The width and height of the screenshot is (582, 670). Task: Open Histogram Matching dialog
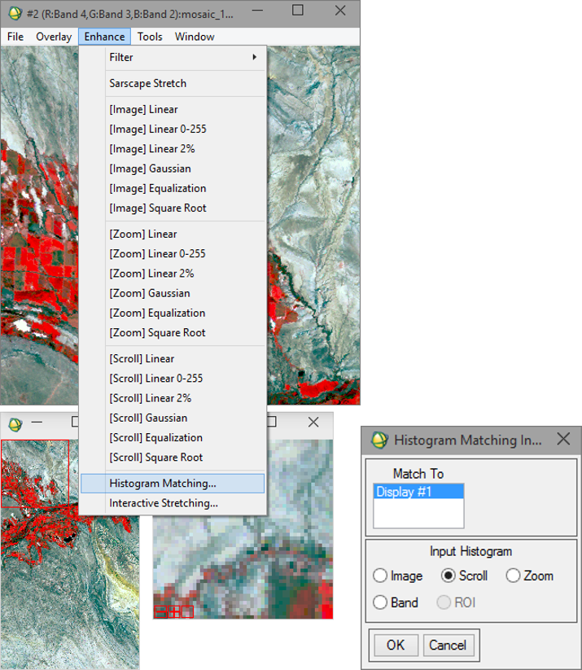[x=173, y=484]
